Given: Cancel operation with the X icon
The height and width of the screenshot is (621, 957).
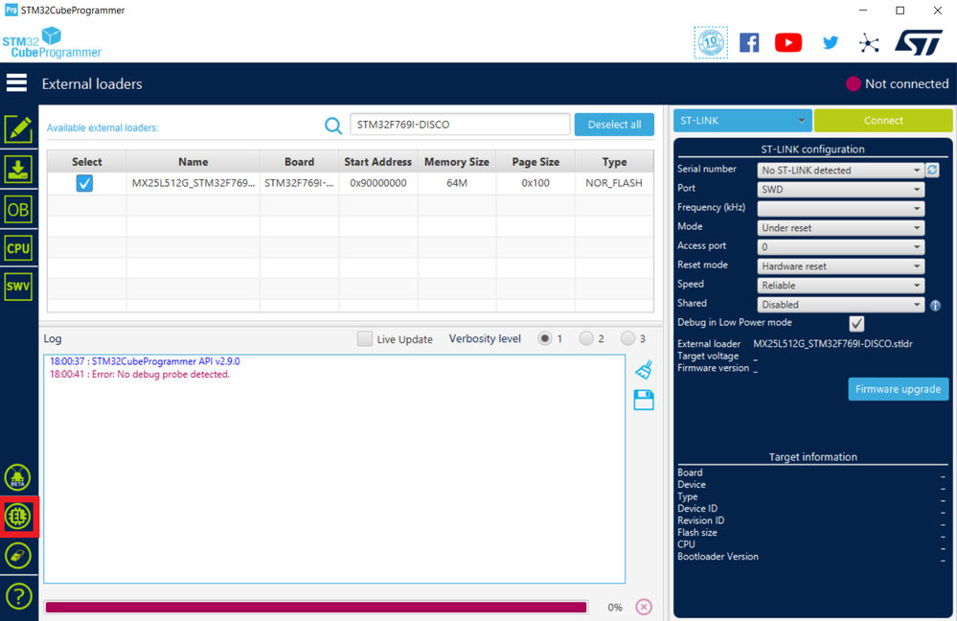Looking at the screenshot, I should (x=644, y=607).
